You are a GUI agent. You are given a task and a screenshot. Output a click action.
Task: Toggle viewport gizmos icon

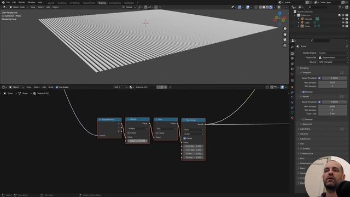pyautogui.click(x=240, y=7)
